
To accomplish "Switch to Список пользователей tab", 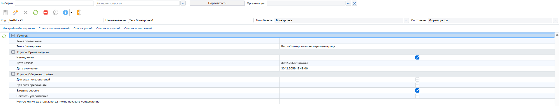I will [54, 28].
